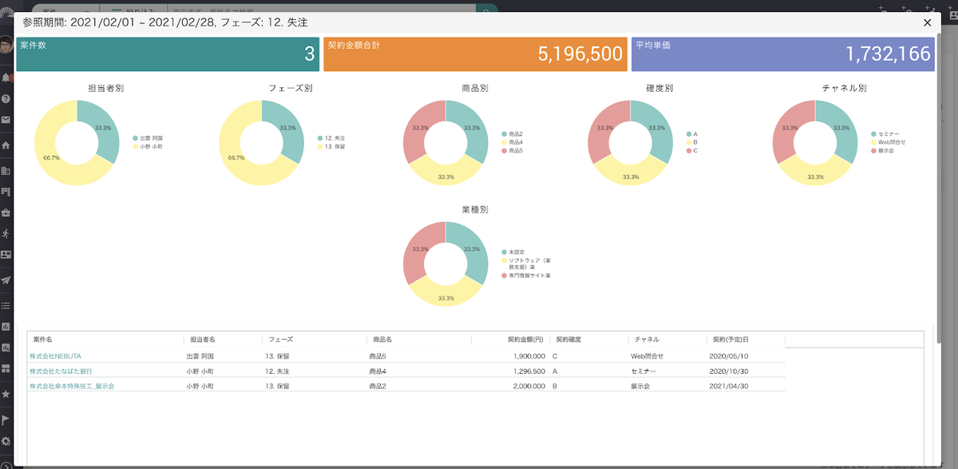
Task: Open the flag icon in sidebar
Action: point(6,419)
